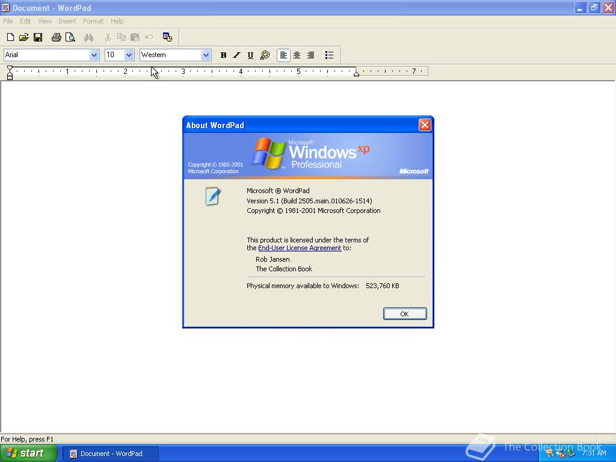Click the Version 5.1 build text
This screenshot has width=616, height=462.
point(309,201)
